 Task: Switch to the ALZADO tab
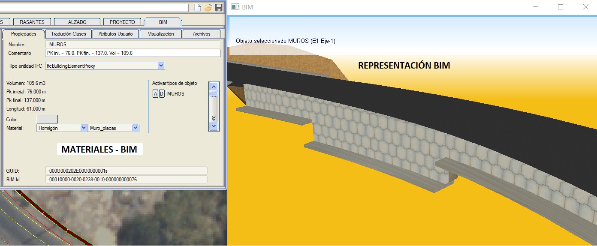pos(77,22)
